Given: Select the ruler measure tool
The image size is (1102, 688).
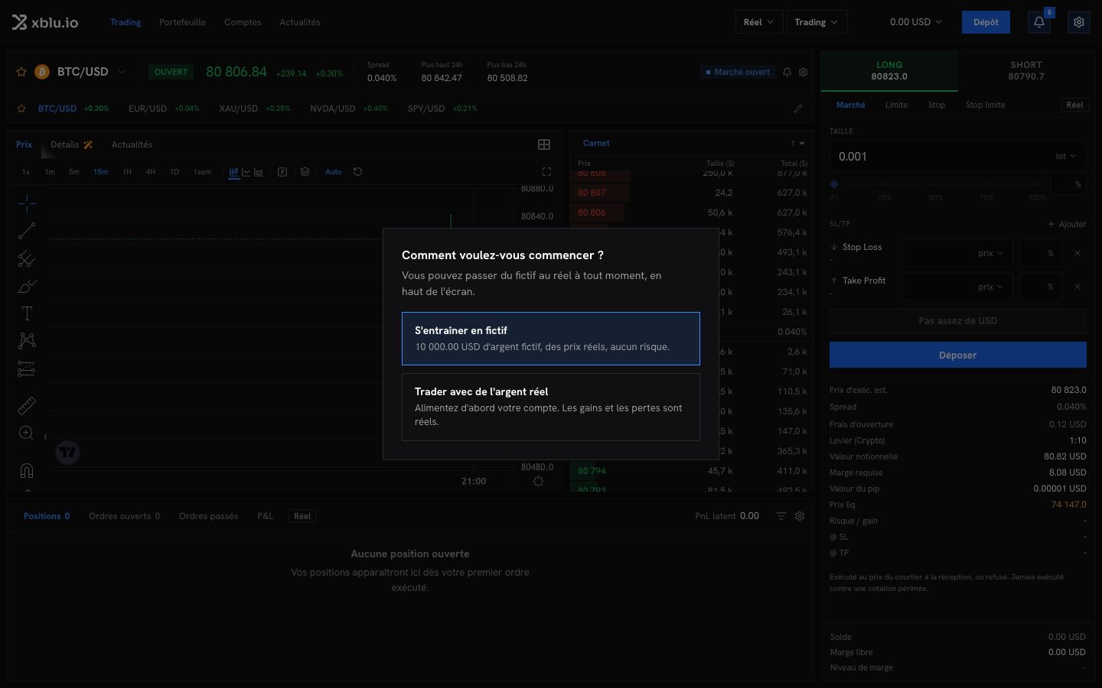Looking at the screenshot, I should point(27,405).
